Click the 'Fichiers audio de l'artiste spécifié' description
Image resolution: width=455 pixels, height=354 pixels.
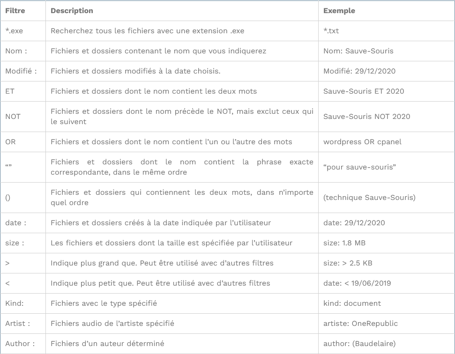(x=112, y=324)
